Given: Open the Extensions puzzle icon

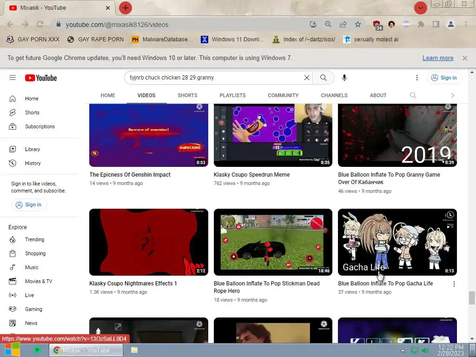Looking at the screenshot, I should click(x=421, y=24).
